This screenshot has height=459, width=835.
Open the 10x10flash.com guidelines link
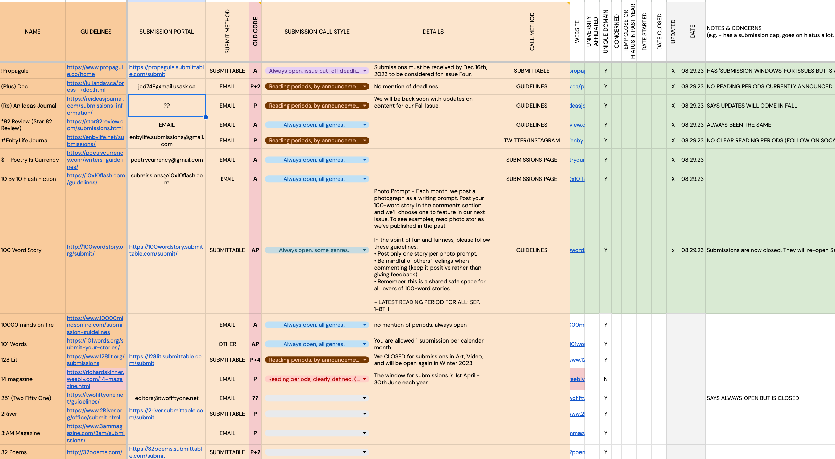(96, 179)
